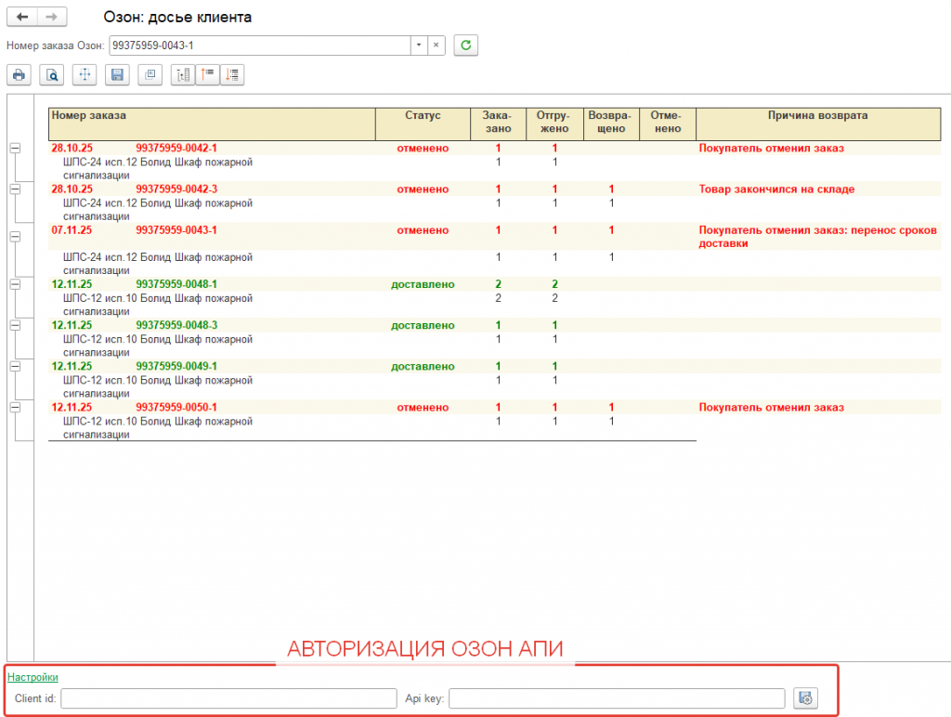Click order number 99375959-0050-1
Screen dimensions: 951x717
click(176, 408)
